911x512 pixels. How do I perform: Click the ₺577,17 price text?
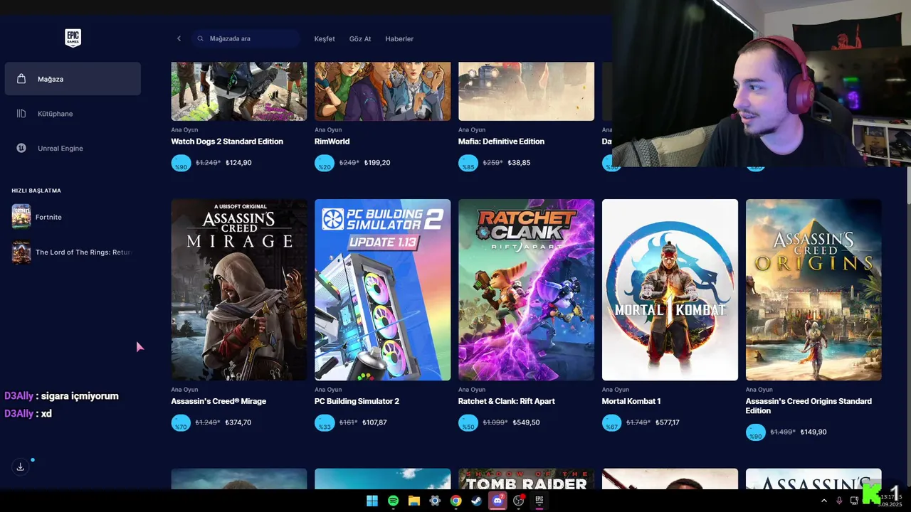(x=668, y=422)
